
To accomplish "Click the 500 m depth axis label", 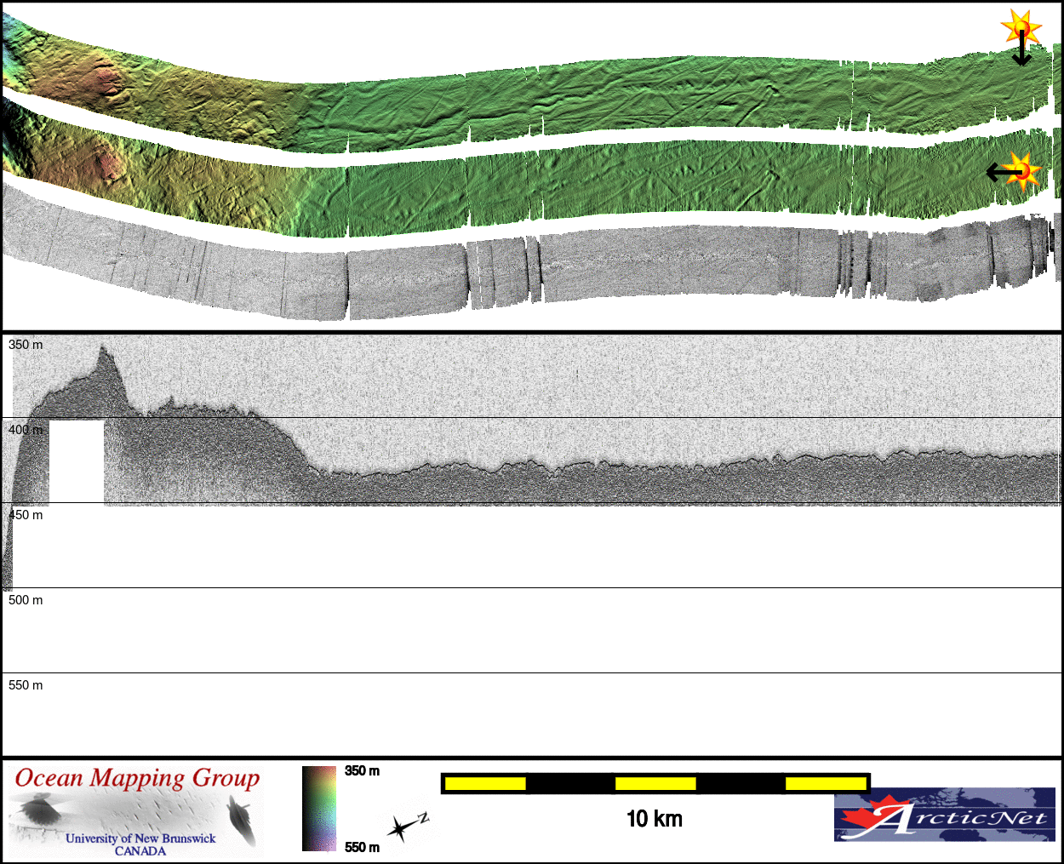I will (26, 600).
